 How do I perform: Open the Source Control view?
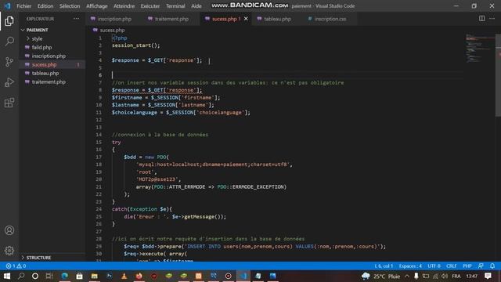click(9, 62)
